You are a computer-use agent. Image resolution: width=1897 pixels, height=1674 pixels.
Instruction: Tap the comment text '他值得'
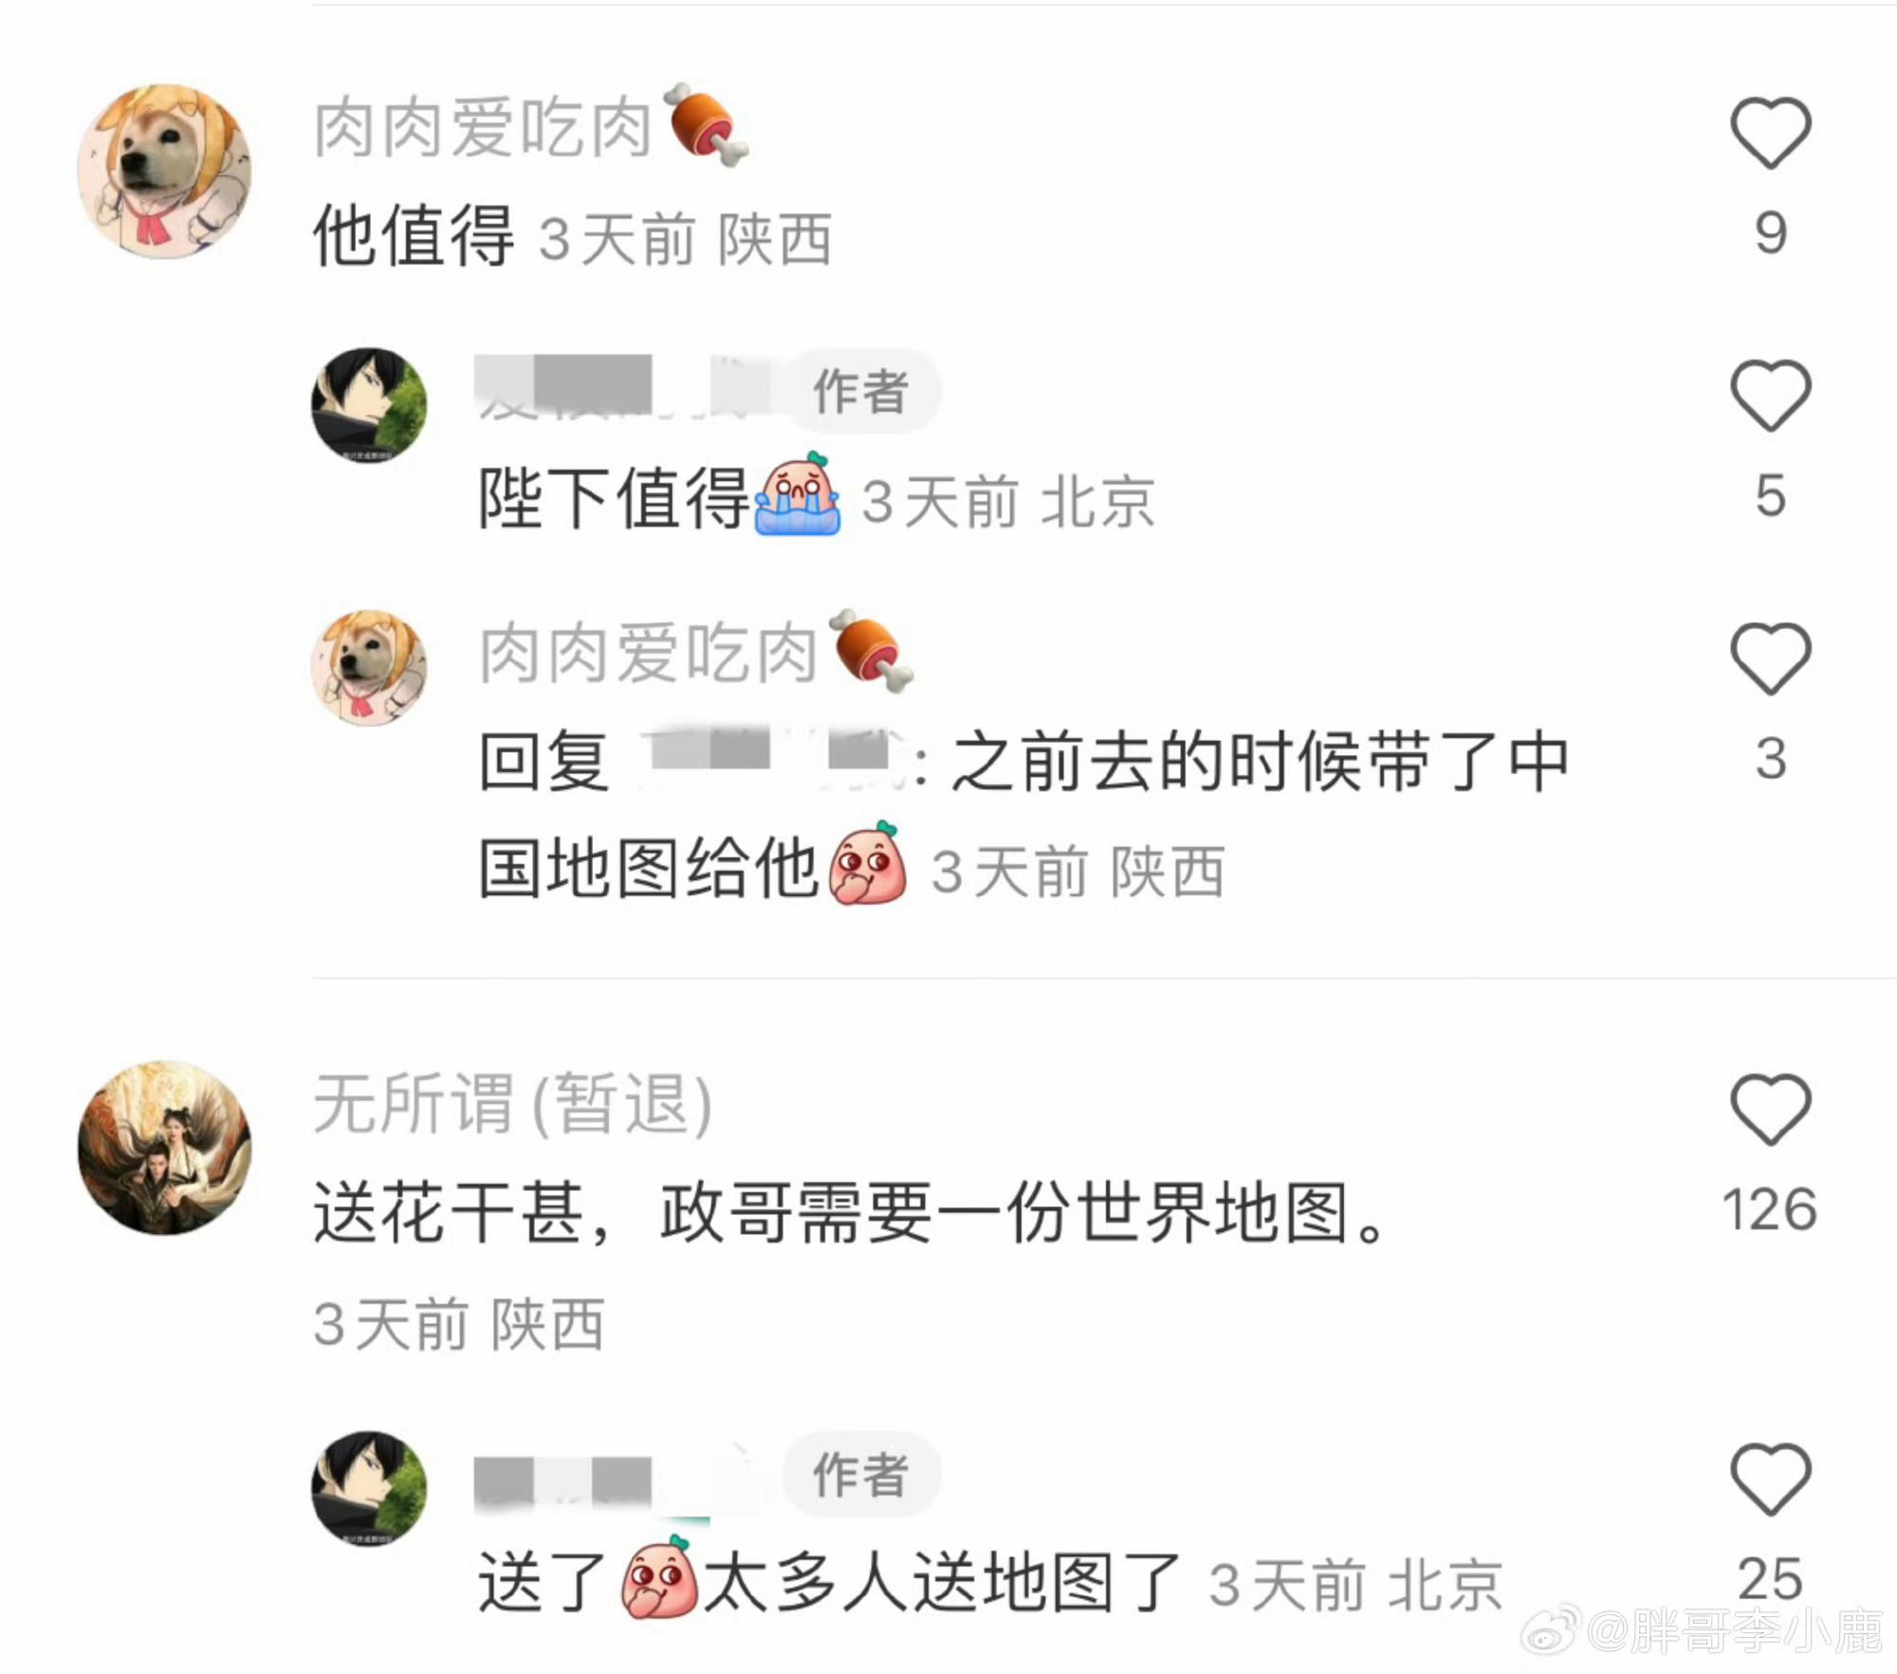(414, 235)
